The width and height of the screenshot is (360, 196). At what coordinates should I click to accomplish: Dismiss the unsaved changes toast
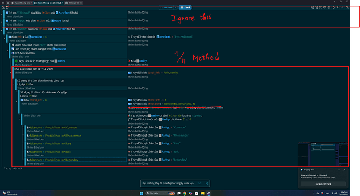click(207, 183)
